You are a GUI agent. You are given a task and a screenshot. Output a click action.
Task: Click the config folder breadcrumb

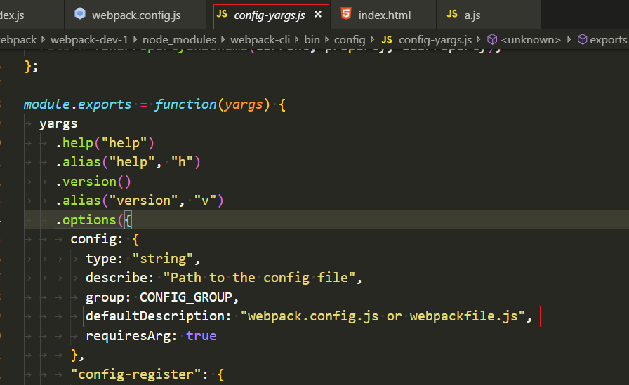[x=349, y=40]
